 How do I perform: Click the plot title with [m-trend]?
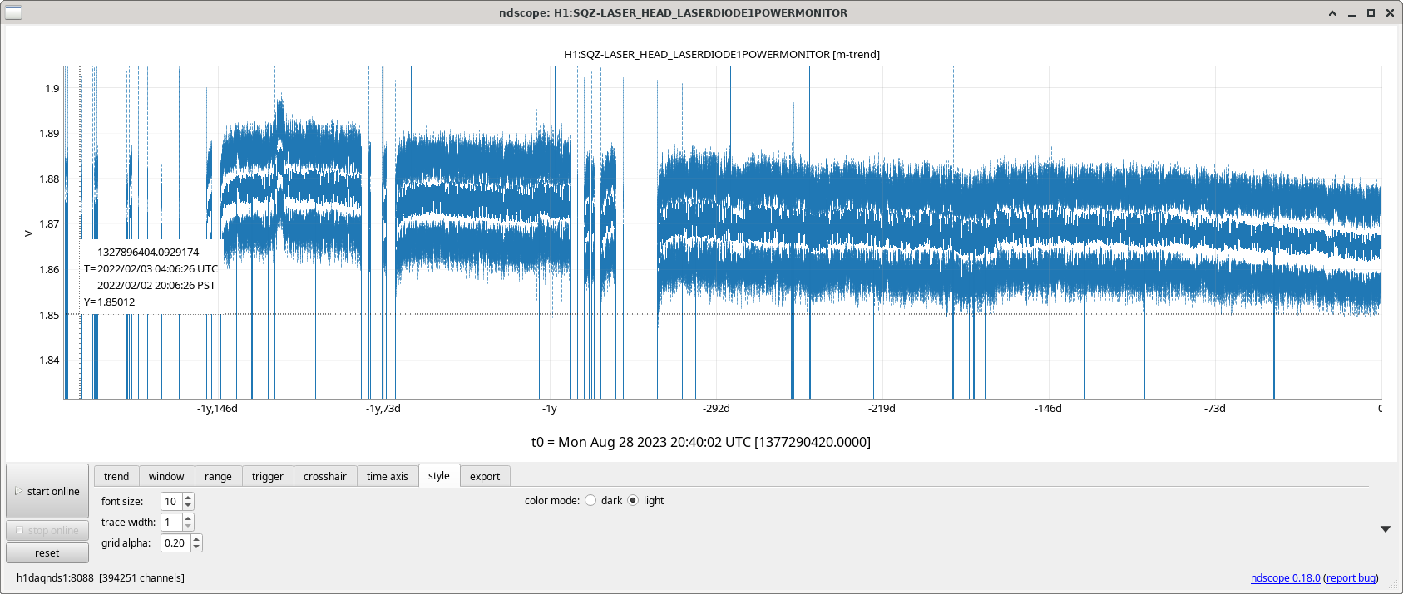[722, 55]
